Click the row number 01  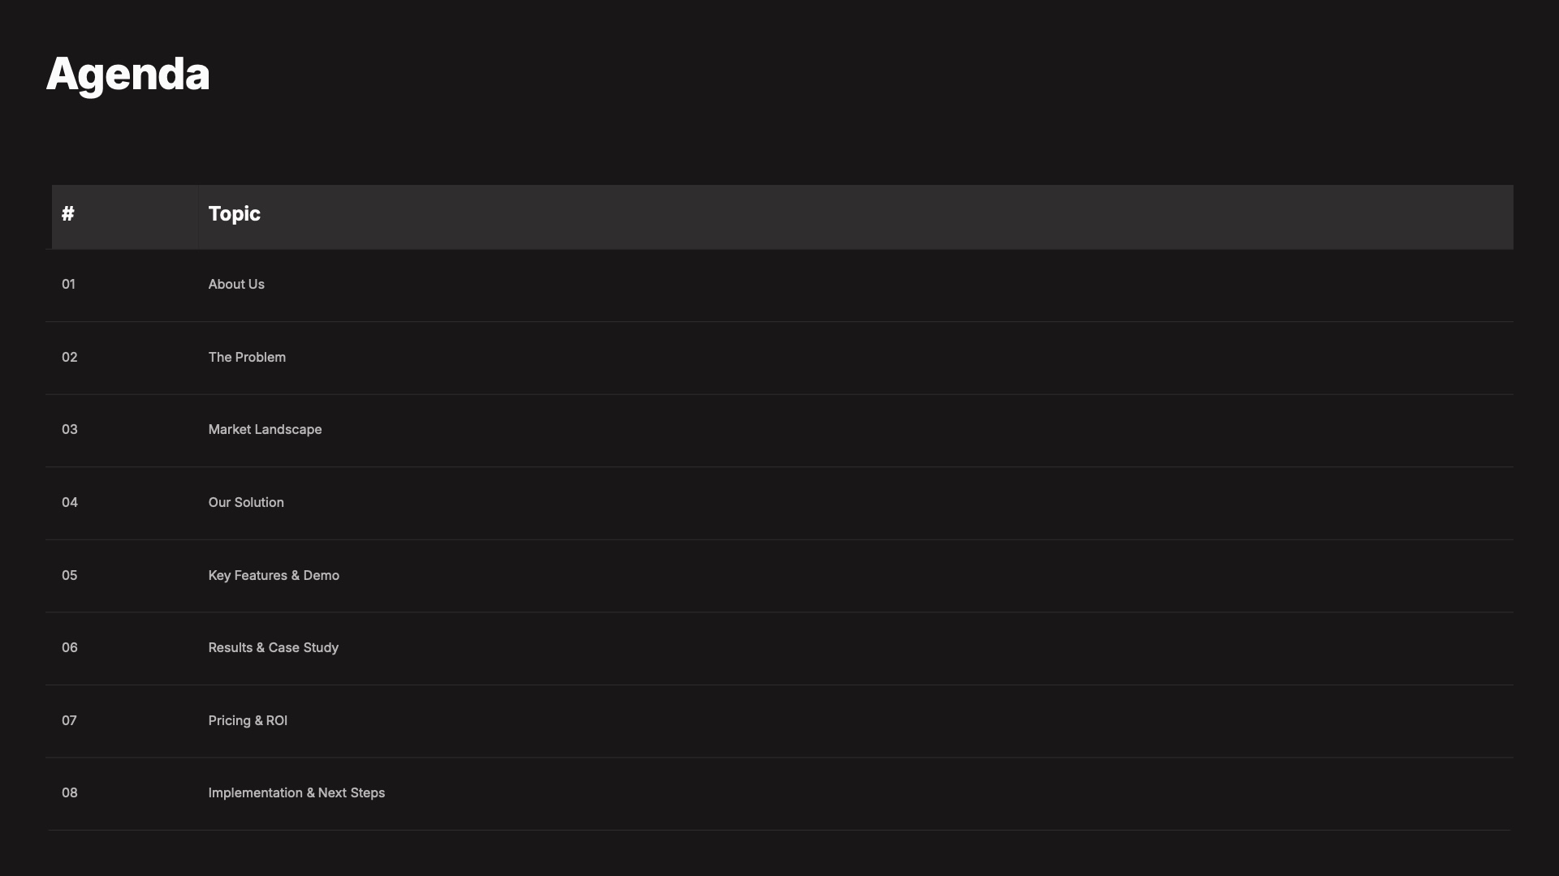click(x=68, y=285)
